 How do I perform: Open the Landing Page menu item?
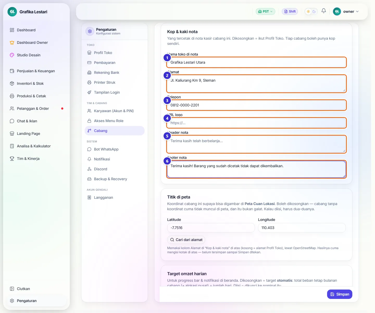pyautogui.click(x=36, y=134)
